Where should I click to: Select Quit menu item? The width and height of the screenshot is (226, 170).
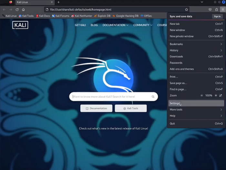pos(196,123)
